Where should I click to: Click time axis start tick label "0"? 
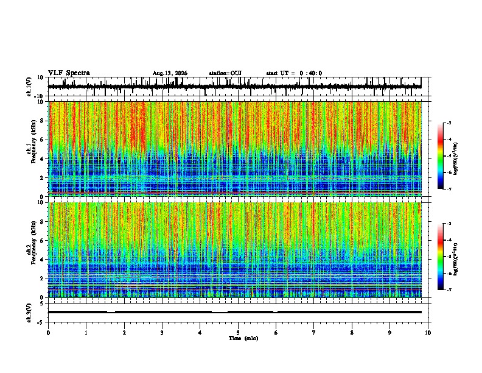[x=48, y=333]
